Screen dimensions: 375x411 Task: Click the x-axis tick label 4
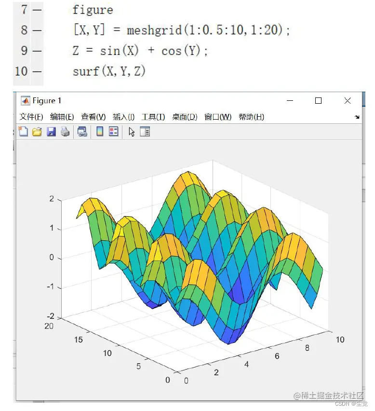tap(246, 364)
